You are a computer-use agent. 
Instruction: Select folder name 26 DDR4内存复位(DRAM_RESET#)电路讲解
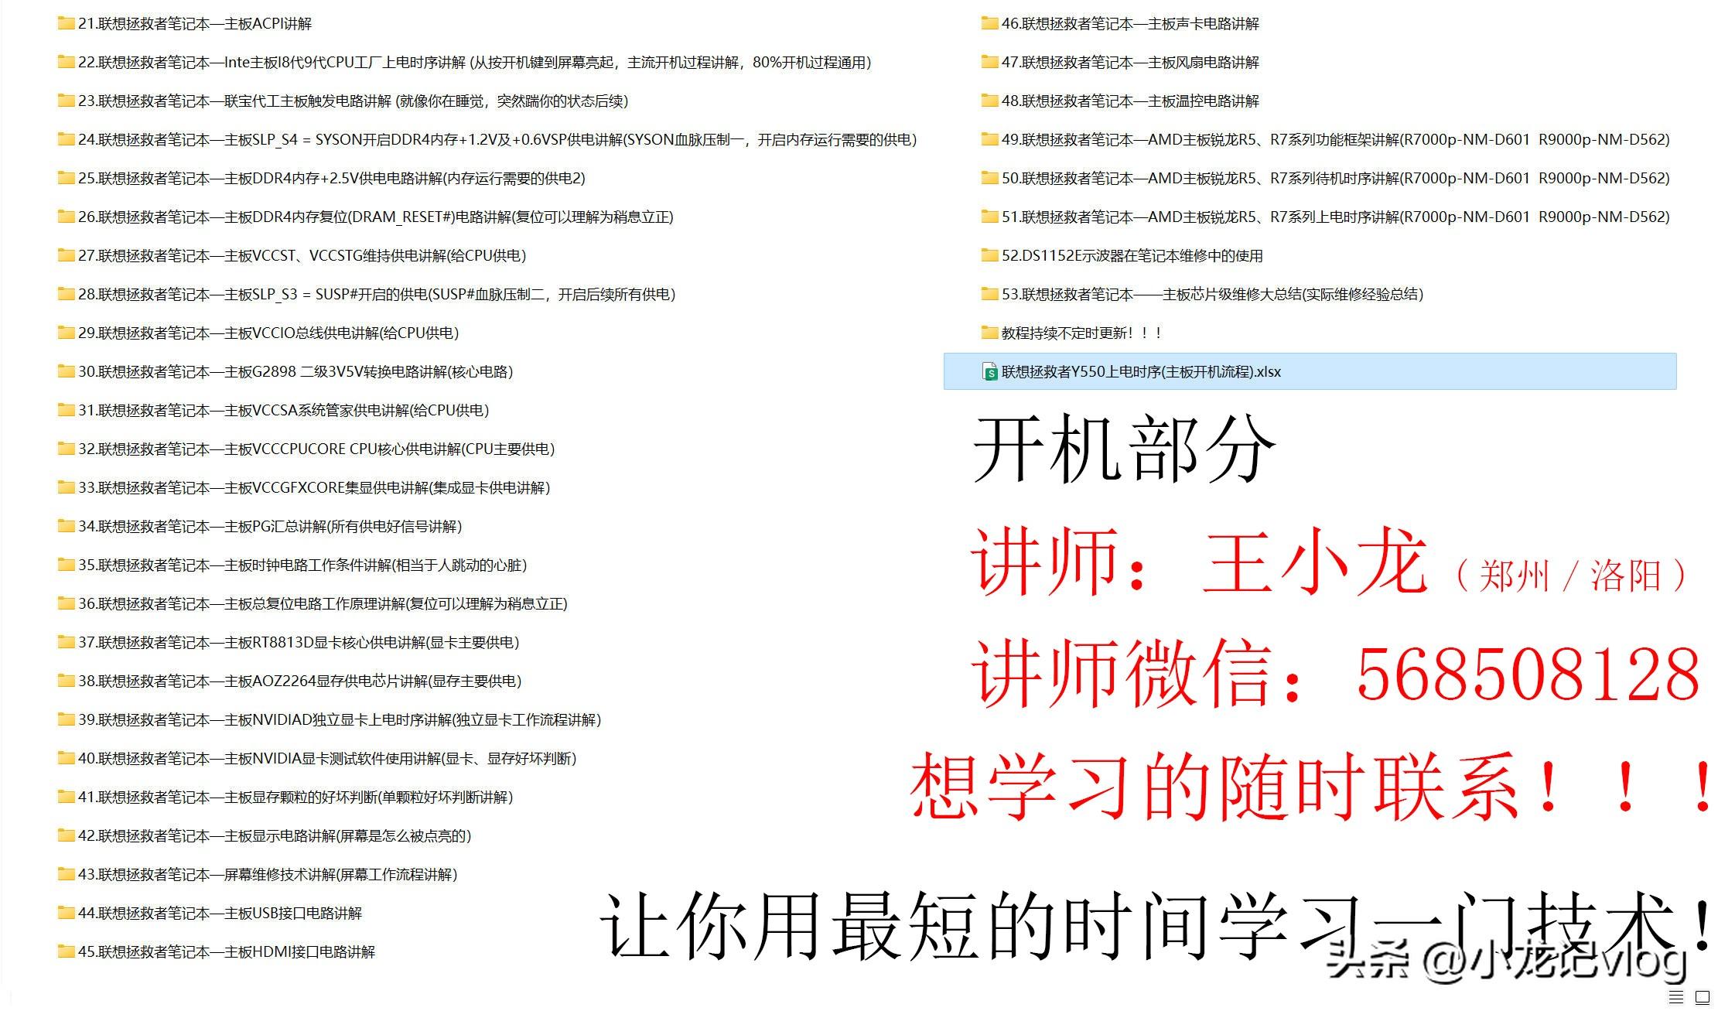click(376, 217)
